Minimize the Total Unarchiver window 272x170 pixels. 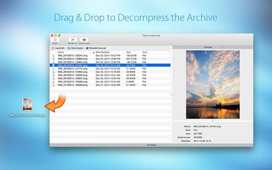click(x=56, y=35)
